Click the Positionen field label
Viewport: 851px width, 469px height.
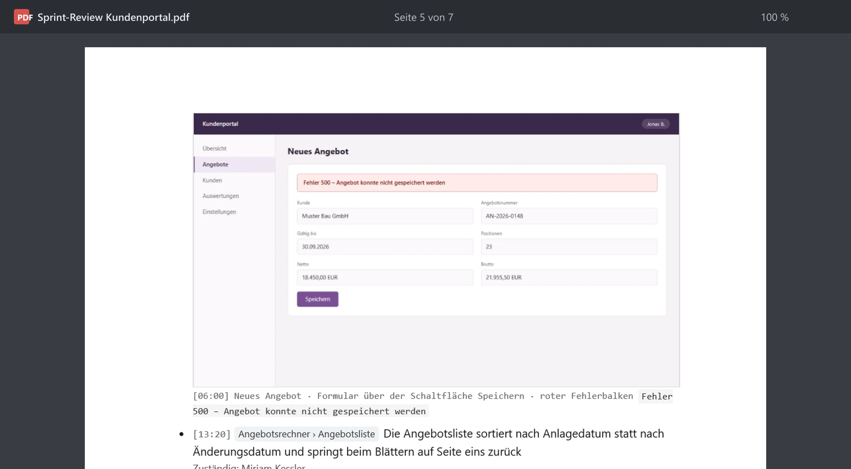(x=492, y=233)
